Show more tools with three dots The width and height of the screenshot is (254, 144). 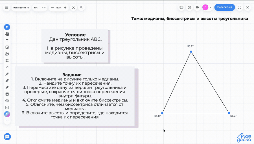[x=7, y=121]
